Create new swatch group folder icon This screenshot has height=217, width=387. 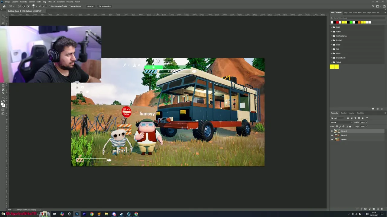(373, 109)
